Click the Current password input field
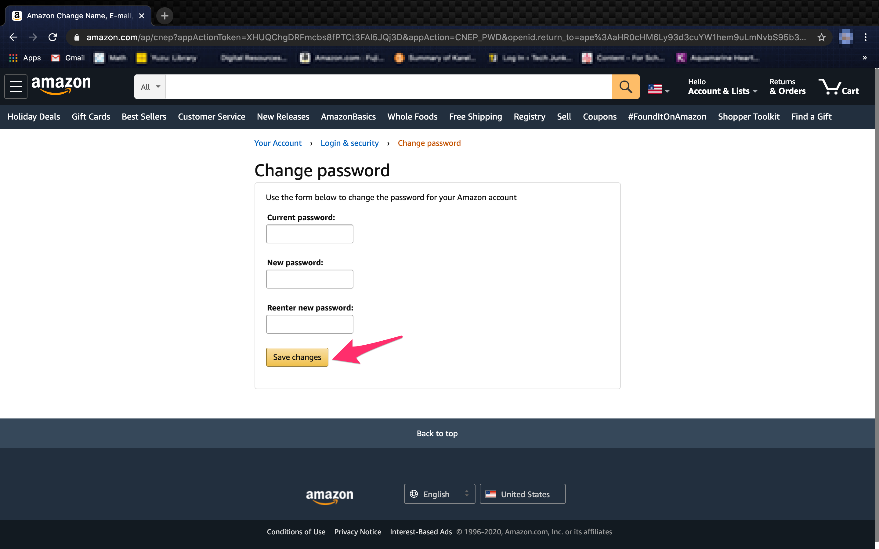This screenshot has height=549, width=879. [309, 233]
